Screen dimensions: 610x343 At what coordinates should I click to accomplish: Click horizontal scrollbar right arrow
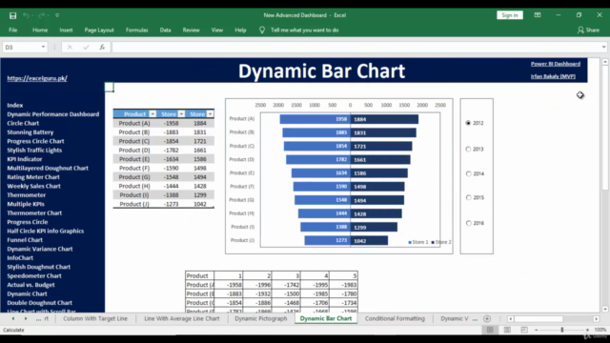[596, 319]
